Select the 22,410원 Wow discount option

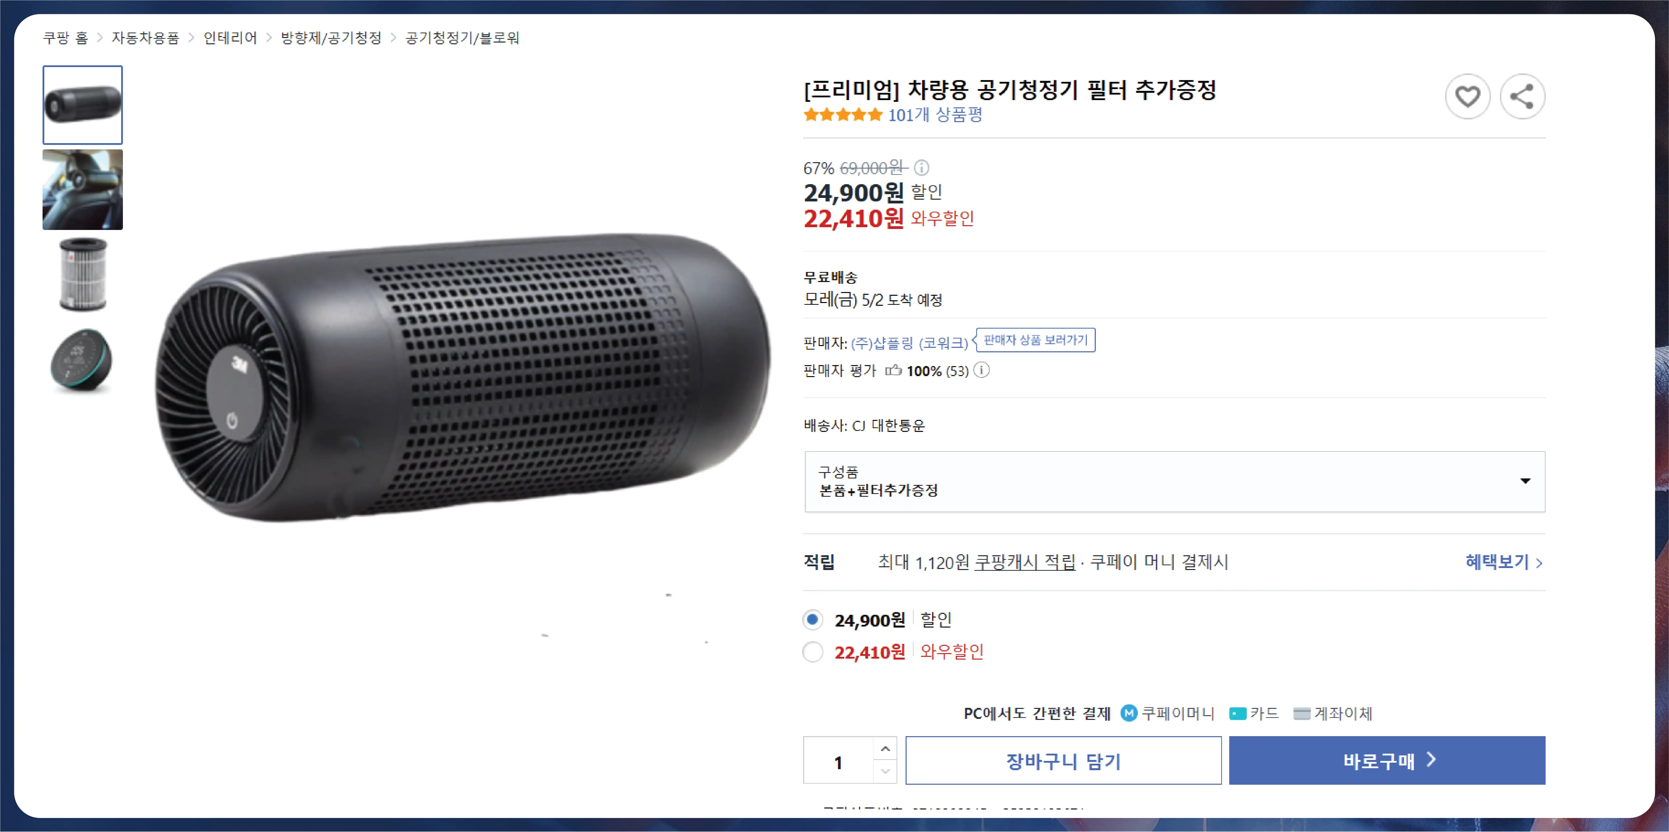tap(812, 651)
